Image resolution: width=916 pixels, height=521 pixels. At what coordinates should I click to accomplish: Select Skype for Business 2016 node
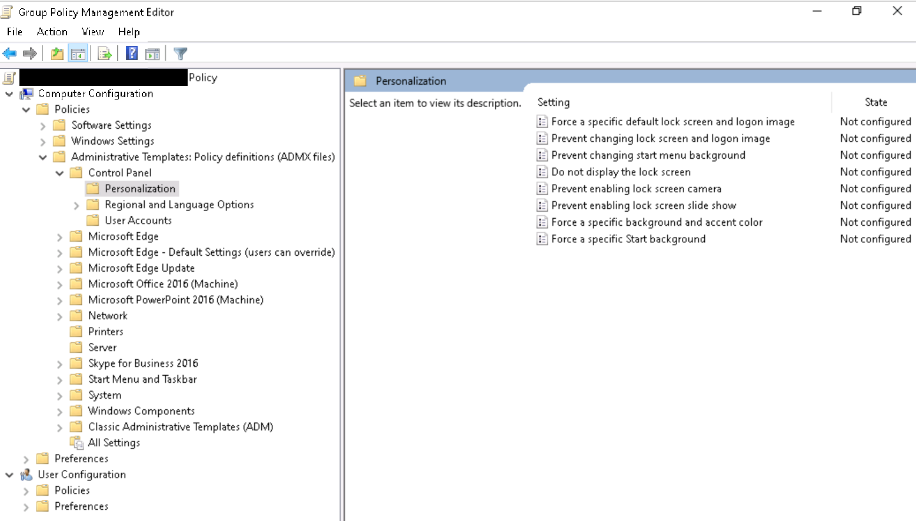143,363
